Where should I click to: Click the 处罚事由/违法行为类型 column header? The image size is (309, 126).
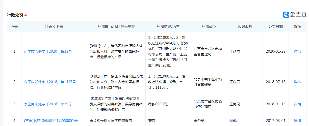click(x=116, y=27)
